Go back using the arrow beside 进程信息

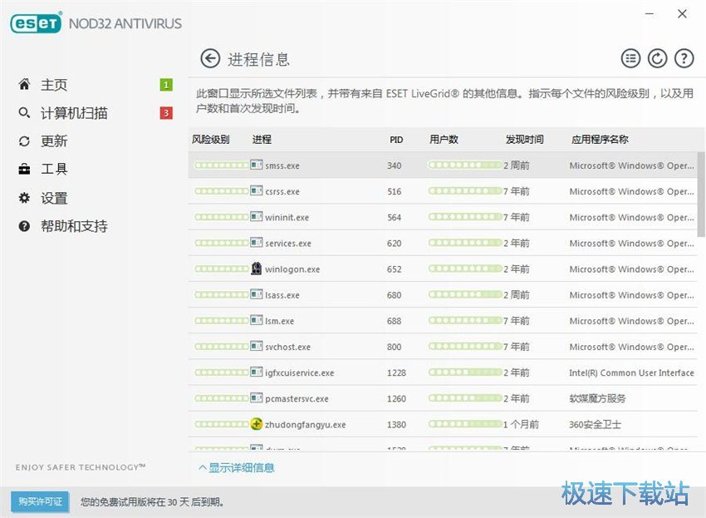pos(210,58)
